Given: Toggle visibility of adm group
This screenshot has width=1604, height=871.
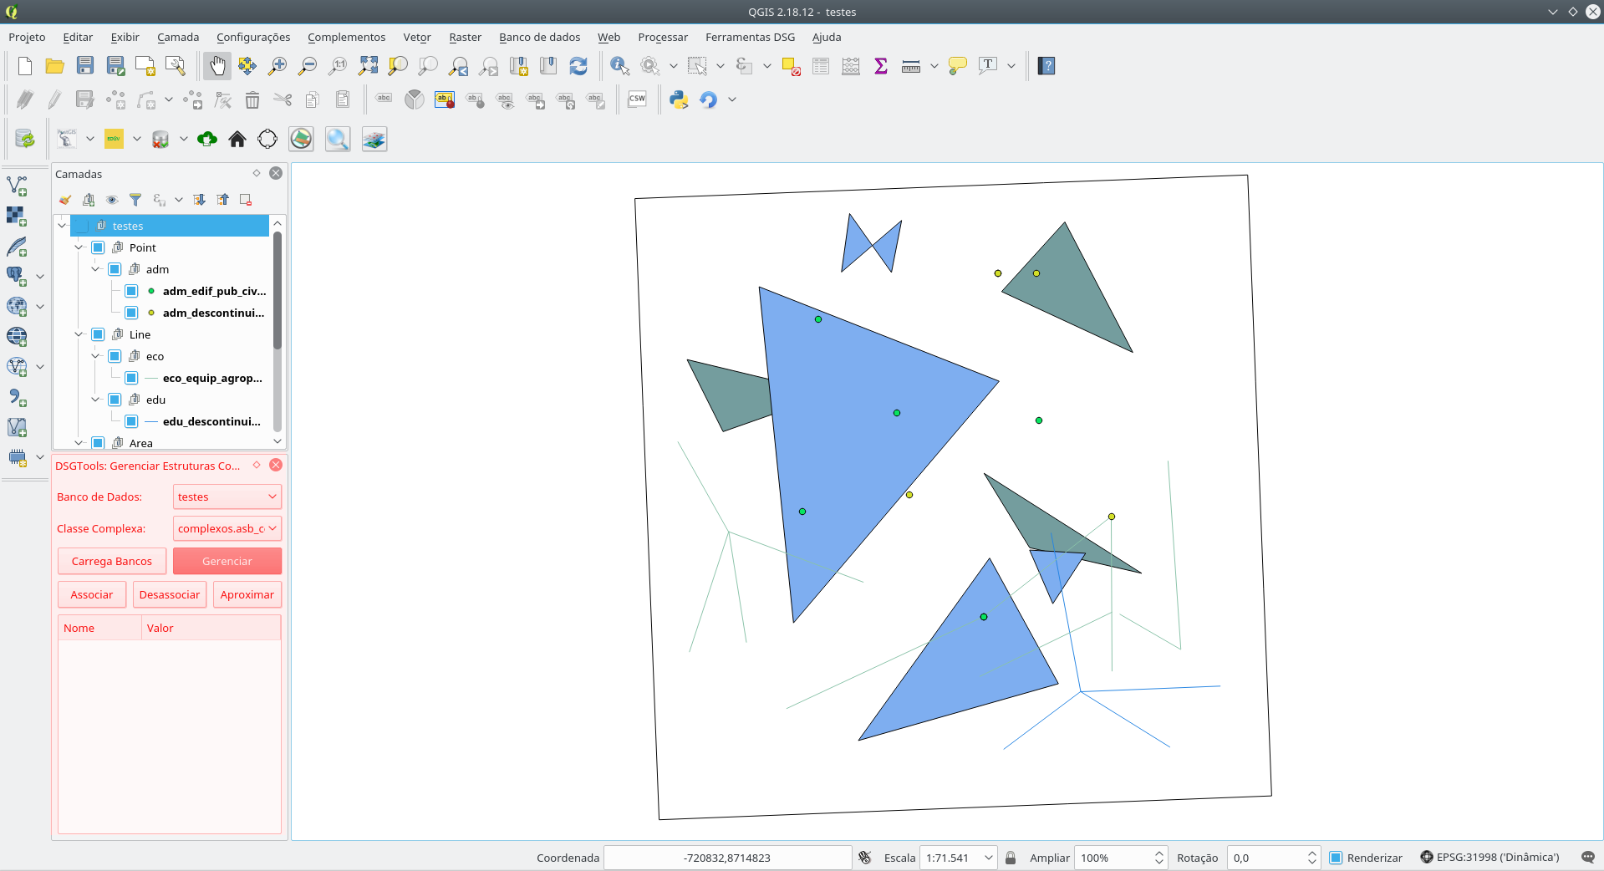Looking at the screenshot, I should click(115, 269).
